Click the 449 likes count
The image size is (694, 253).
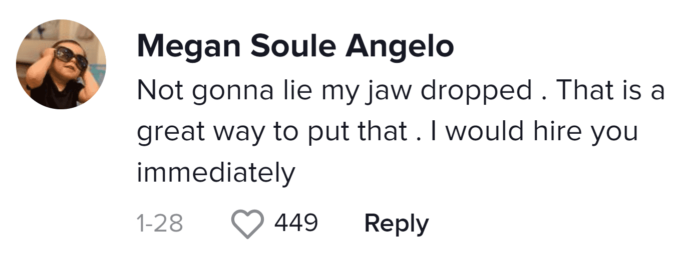(295, 223)
